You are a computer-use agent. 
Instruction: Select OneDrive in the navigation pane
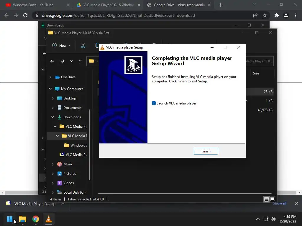[68, 77]
